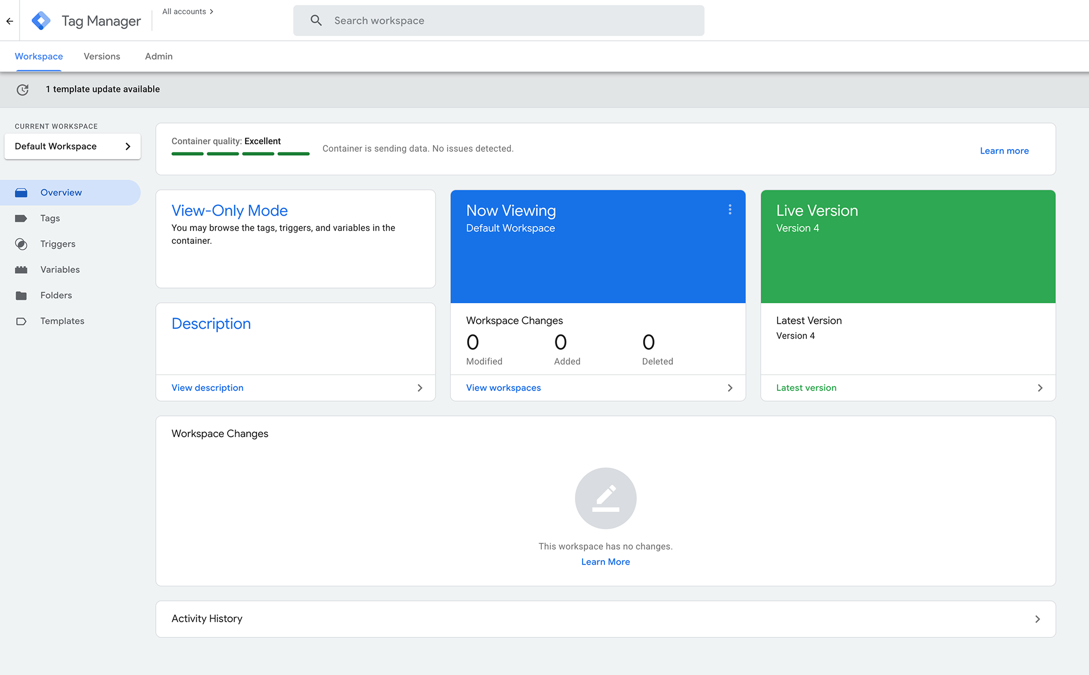Open Now Viewing three-dot menu
The image size is (1089, 675).
click(x=730, y=210)
